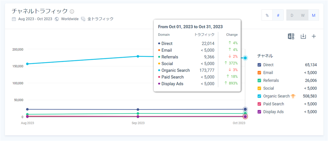
Task: Toggle the Social channel checkbox
Action: pos(259,88)
